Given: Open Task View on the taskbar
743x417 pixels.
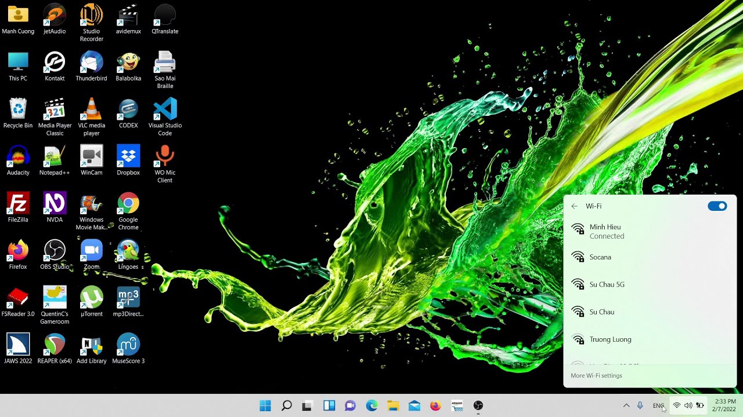Looking at the screenshot, I should point(307,405).
